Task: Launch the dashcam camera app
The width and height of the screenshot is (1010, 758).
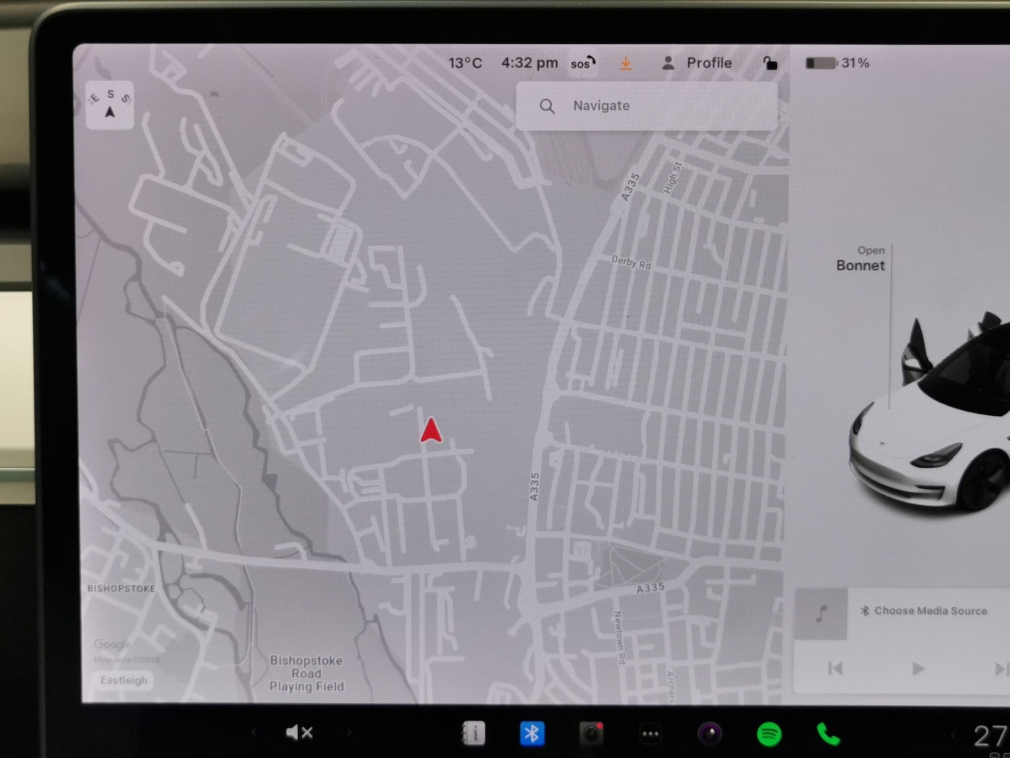Action: pyautogui.click(x=591, y=733)
